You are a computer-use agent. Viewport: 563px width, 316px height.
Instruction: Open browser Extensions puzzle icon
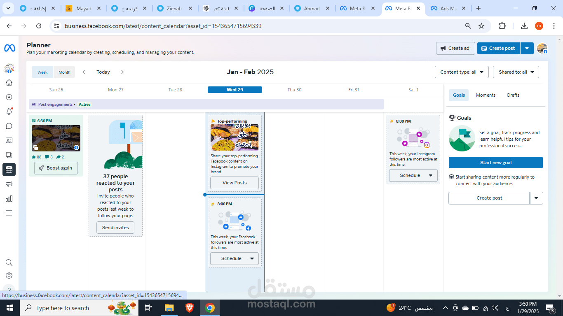[502, 26]
